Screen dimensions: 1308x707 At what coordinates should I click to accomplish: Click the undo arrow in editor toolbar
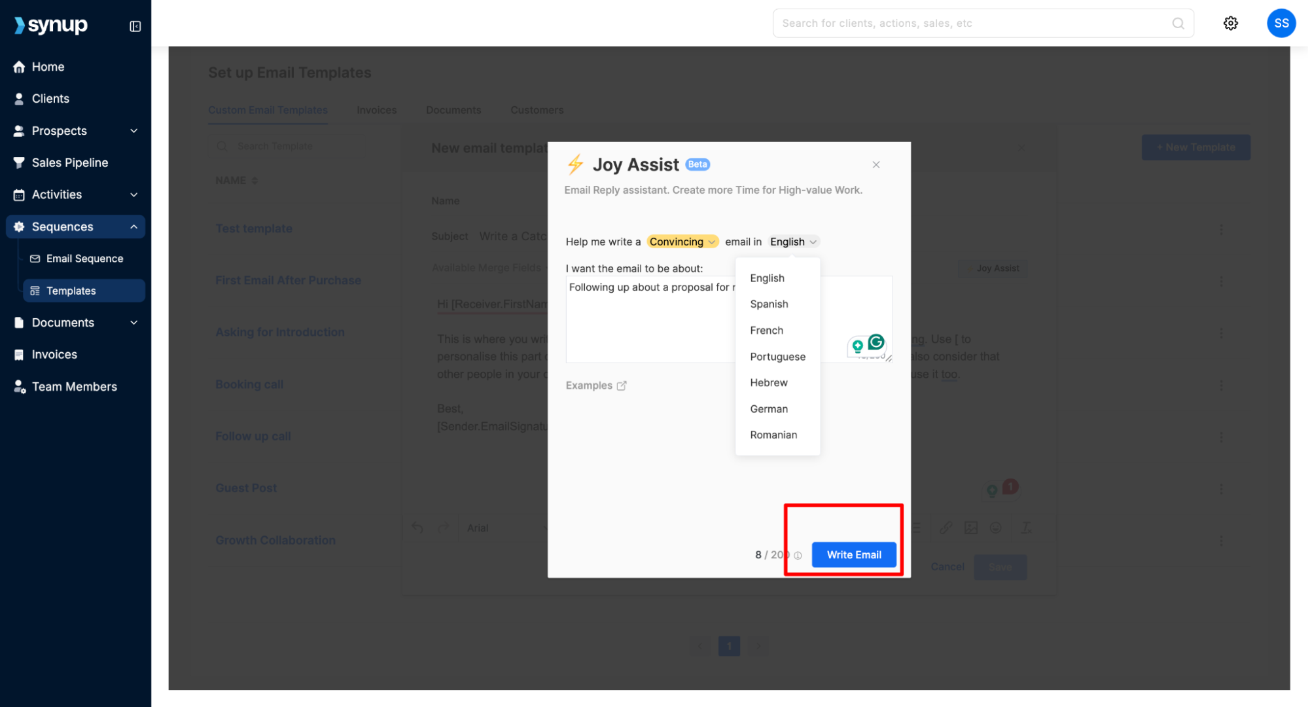[417, 528]
